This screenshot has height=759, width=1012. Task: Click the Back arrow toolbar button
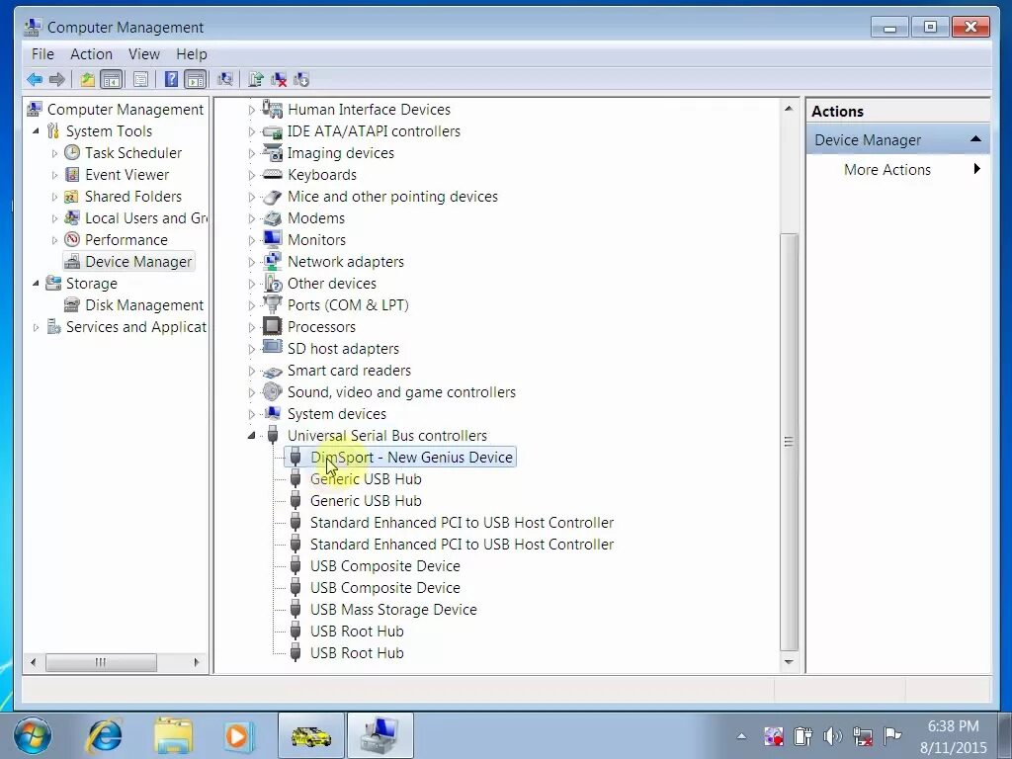point(35,79)
